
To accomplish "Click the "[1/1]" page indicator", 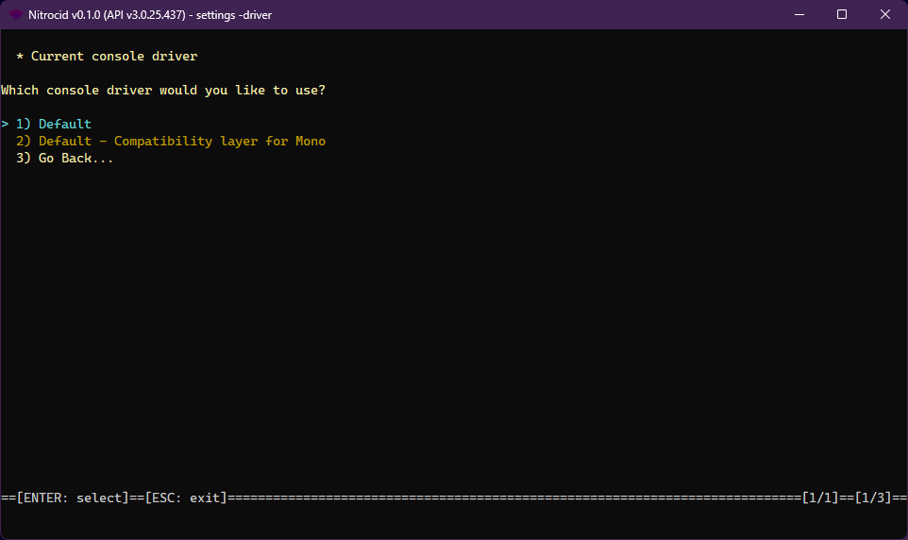I will (x=820, y=498).
